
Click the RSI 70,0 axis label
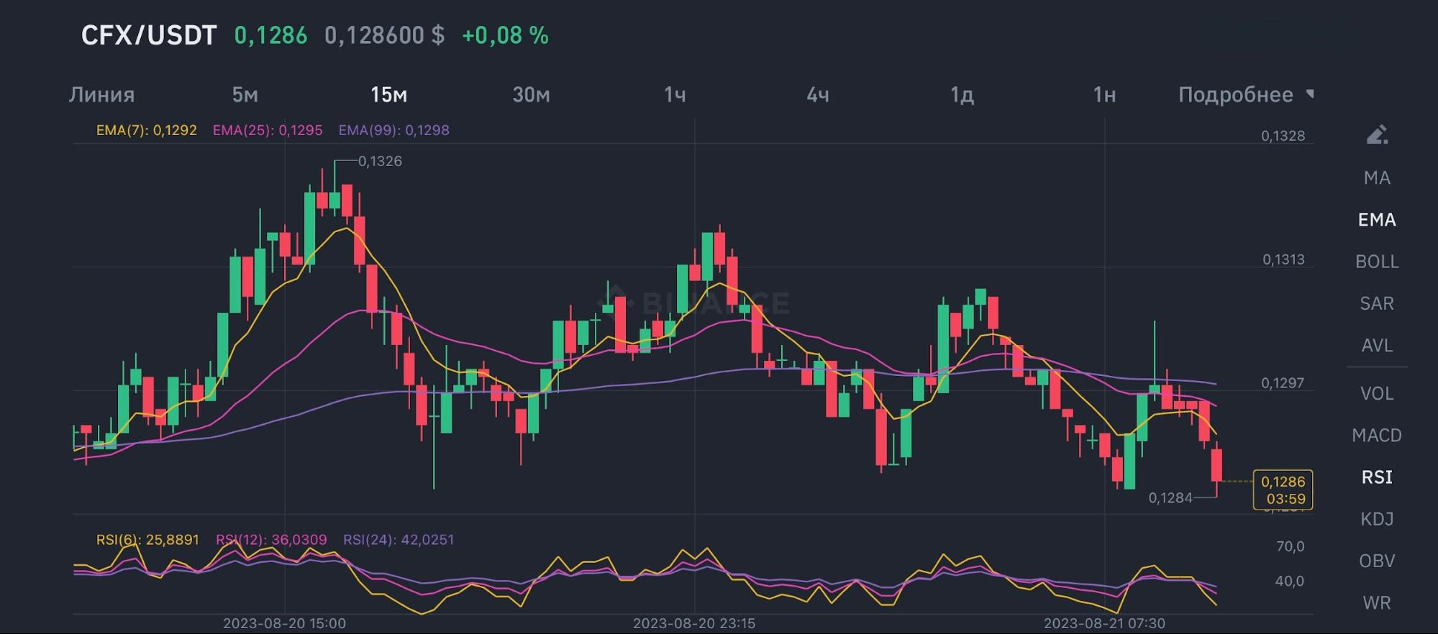pos(1290,546)
